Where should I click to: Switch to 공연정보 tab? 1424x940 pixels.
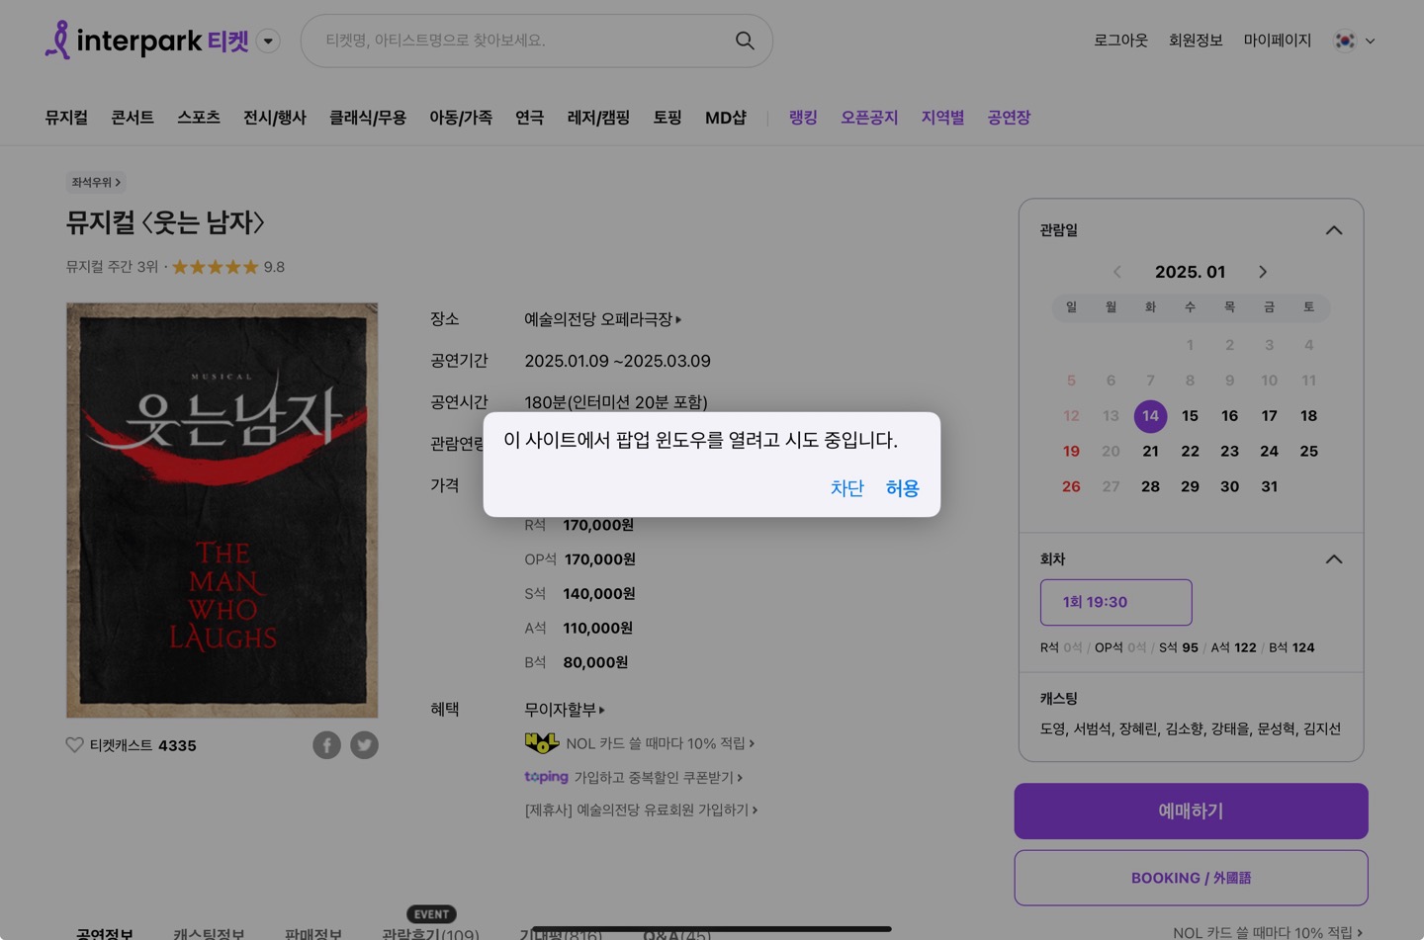coord(105,933)
